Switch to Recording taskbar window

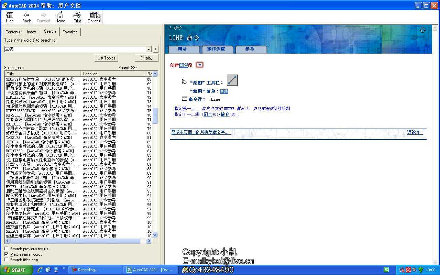click(95, 270)
